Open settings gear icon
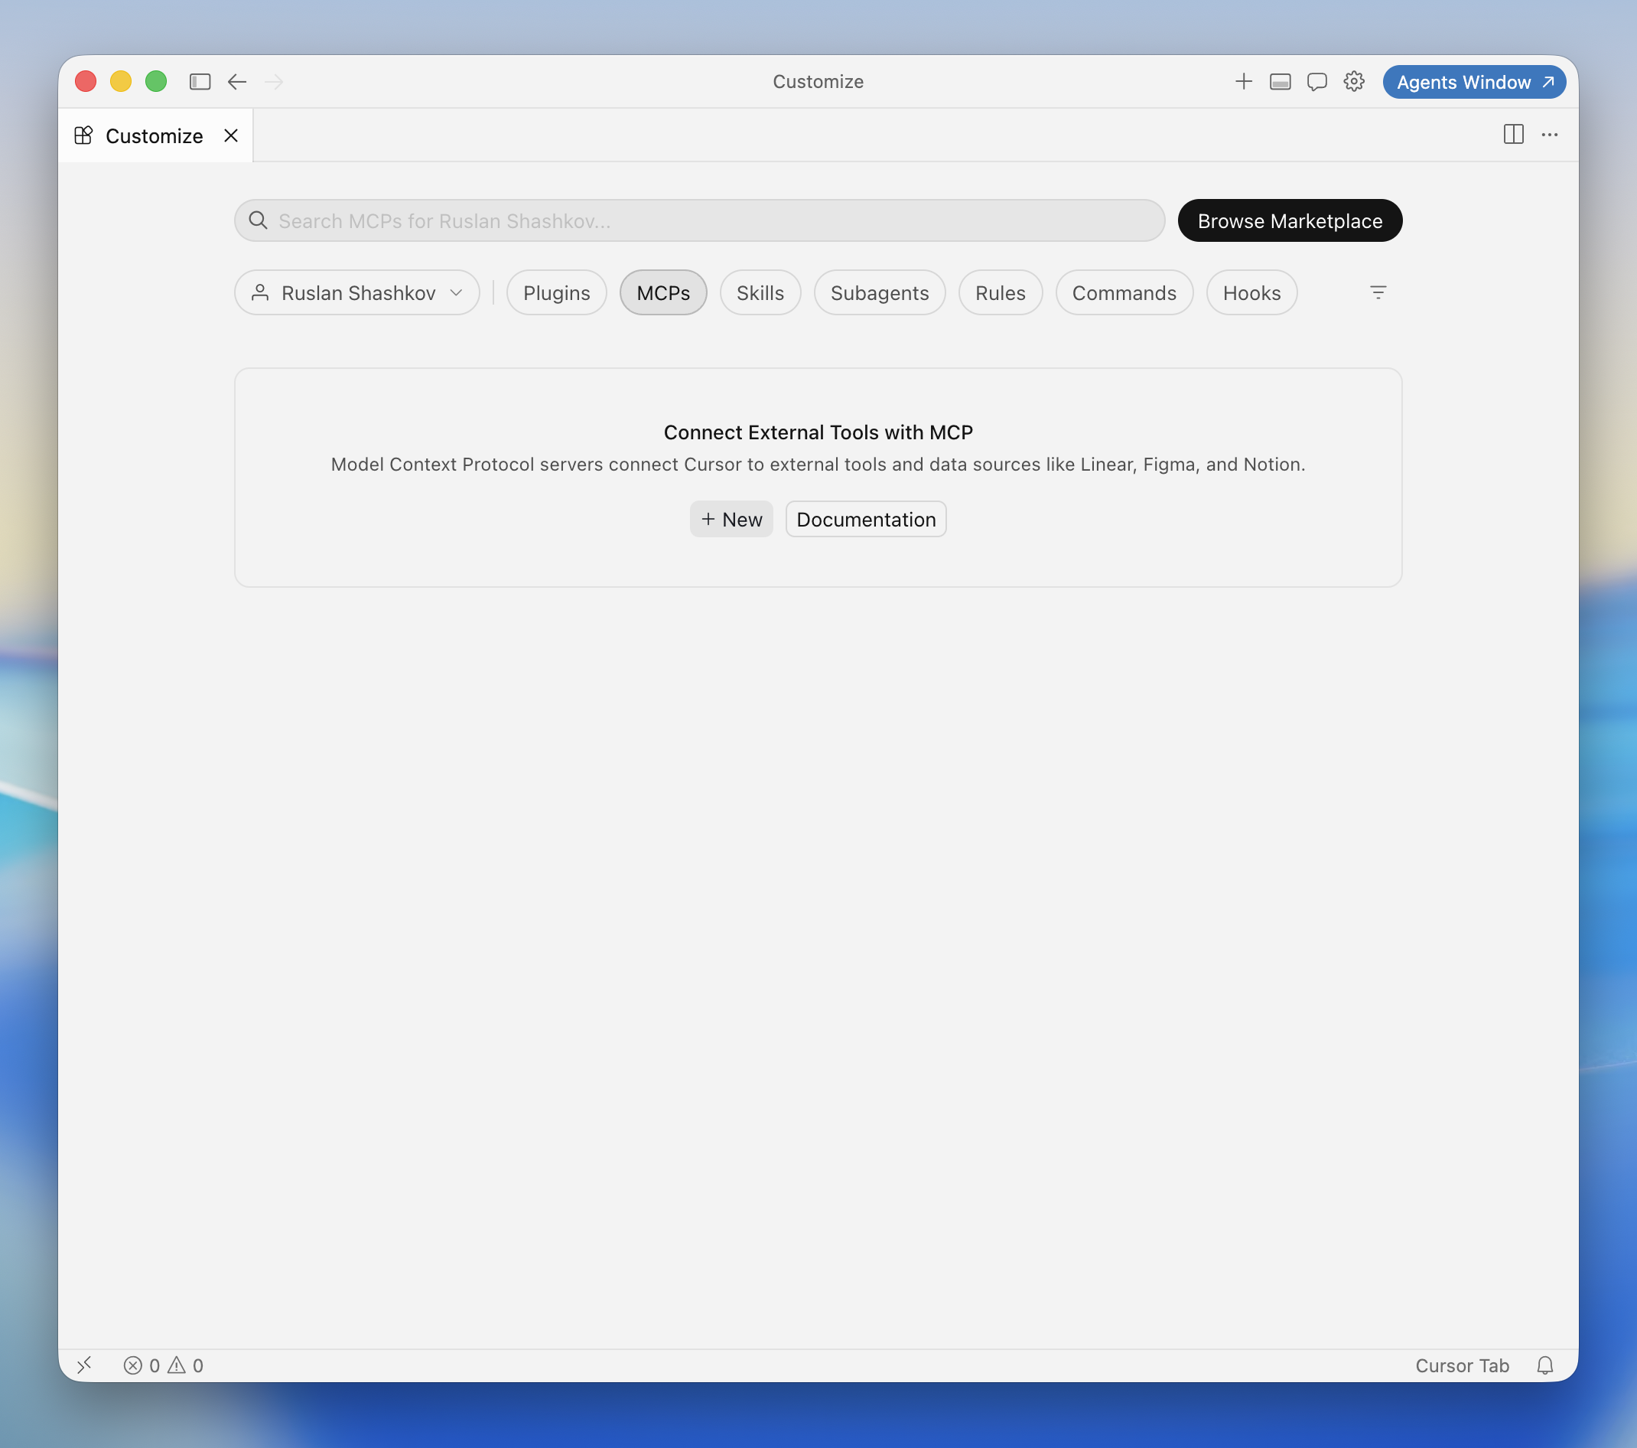Image resolution: width=1637 pixels, height=1448 pixels. (x=1353, y=82)
